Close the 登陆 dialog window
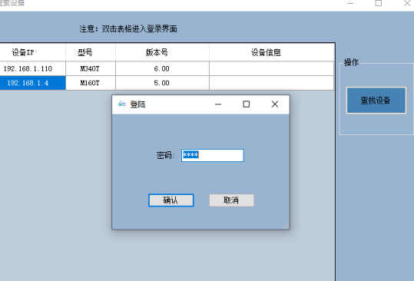The width and height of the screenshot is (414, 281). click(x=275, y=104)
